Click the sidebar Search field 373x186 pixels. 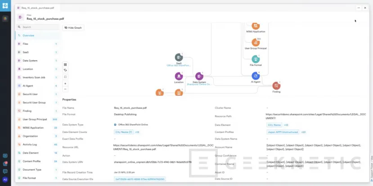pos(38,27)
